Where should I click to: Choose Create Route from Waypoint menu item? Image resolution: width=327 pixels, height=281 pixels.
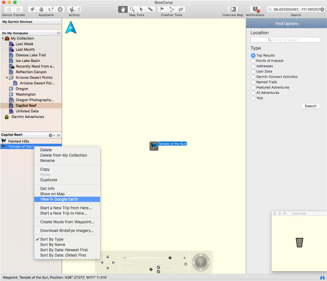pos(67,222)
